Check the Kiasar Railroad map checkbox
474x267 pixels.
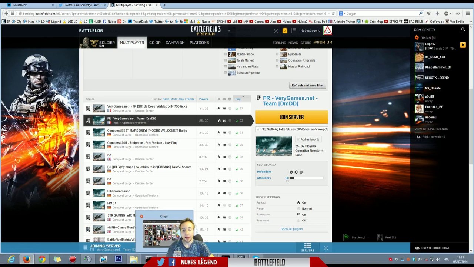point(277,67)
